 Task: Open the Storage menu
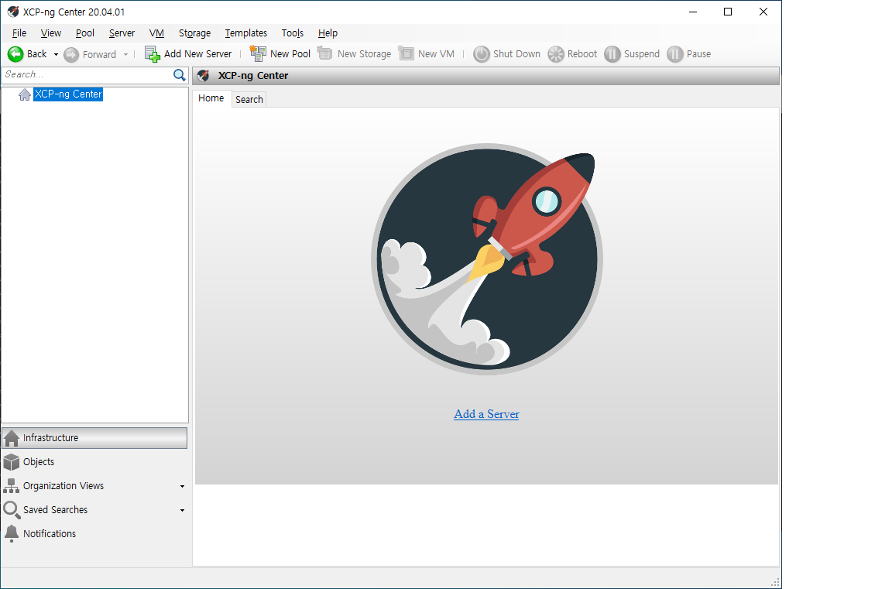[x=194, y=33]
